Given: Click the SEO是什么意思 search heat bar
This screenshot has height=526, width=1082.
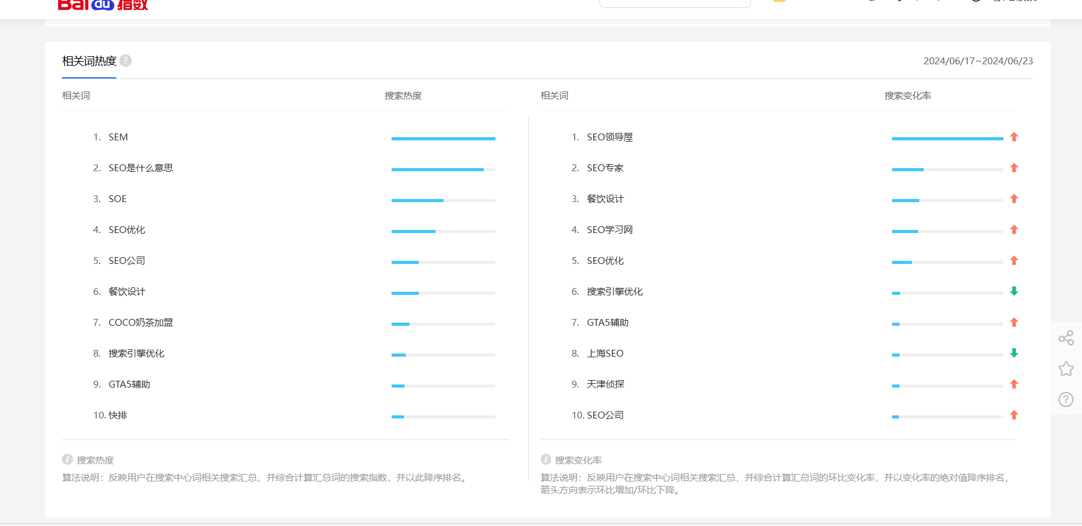Looking at the screenshot, I should pos(444,169).
